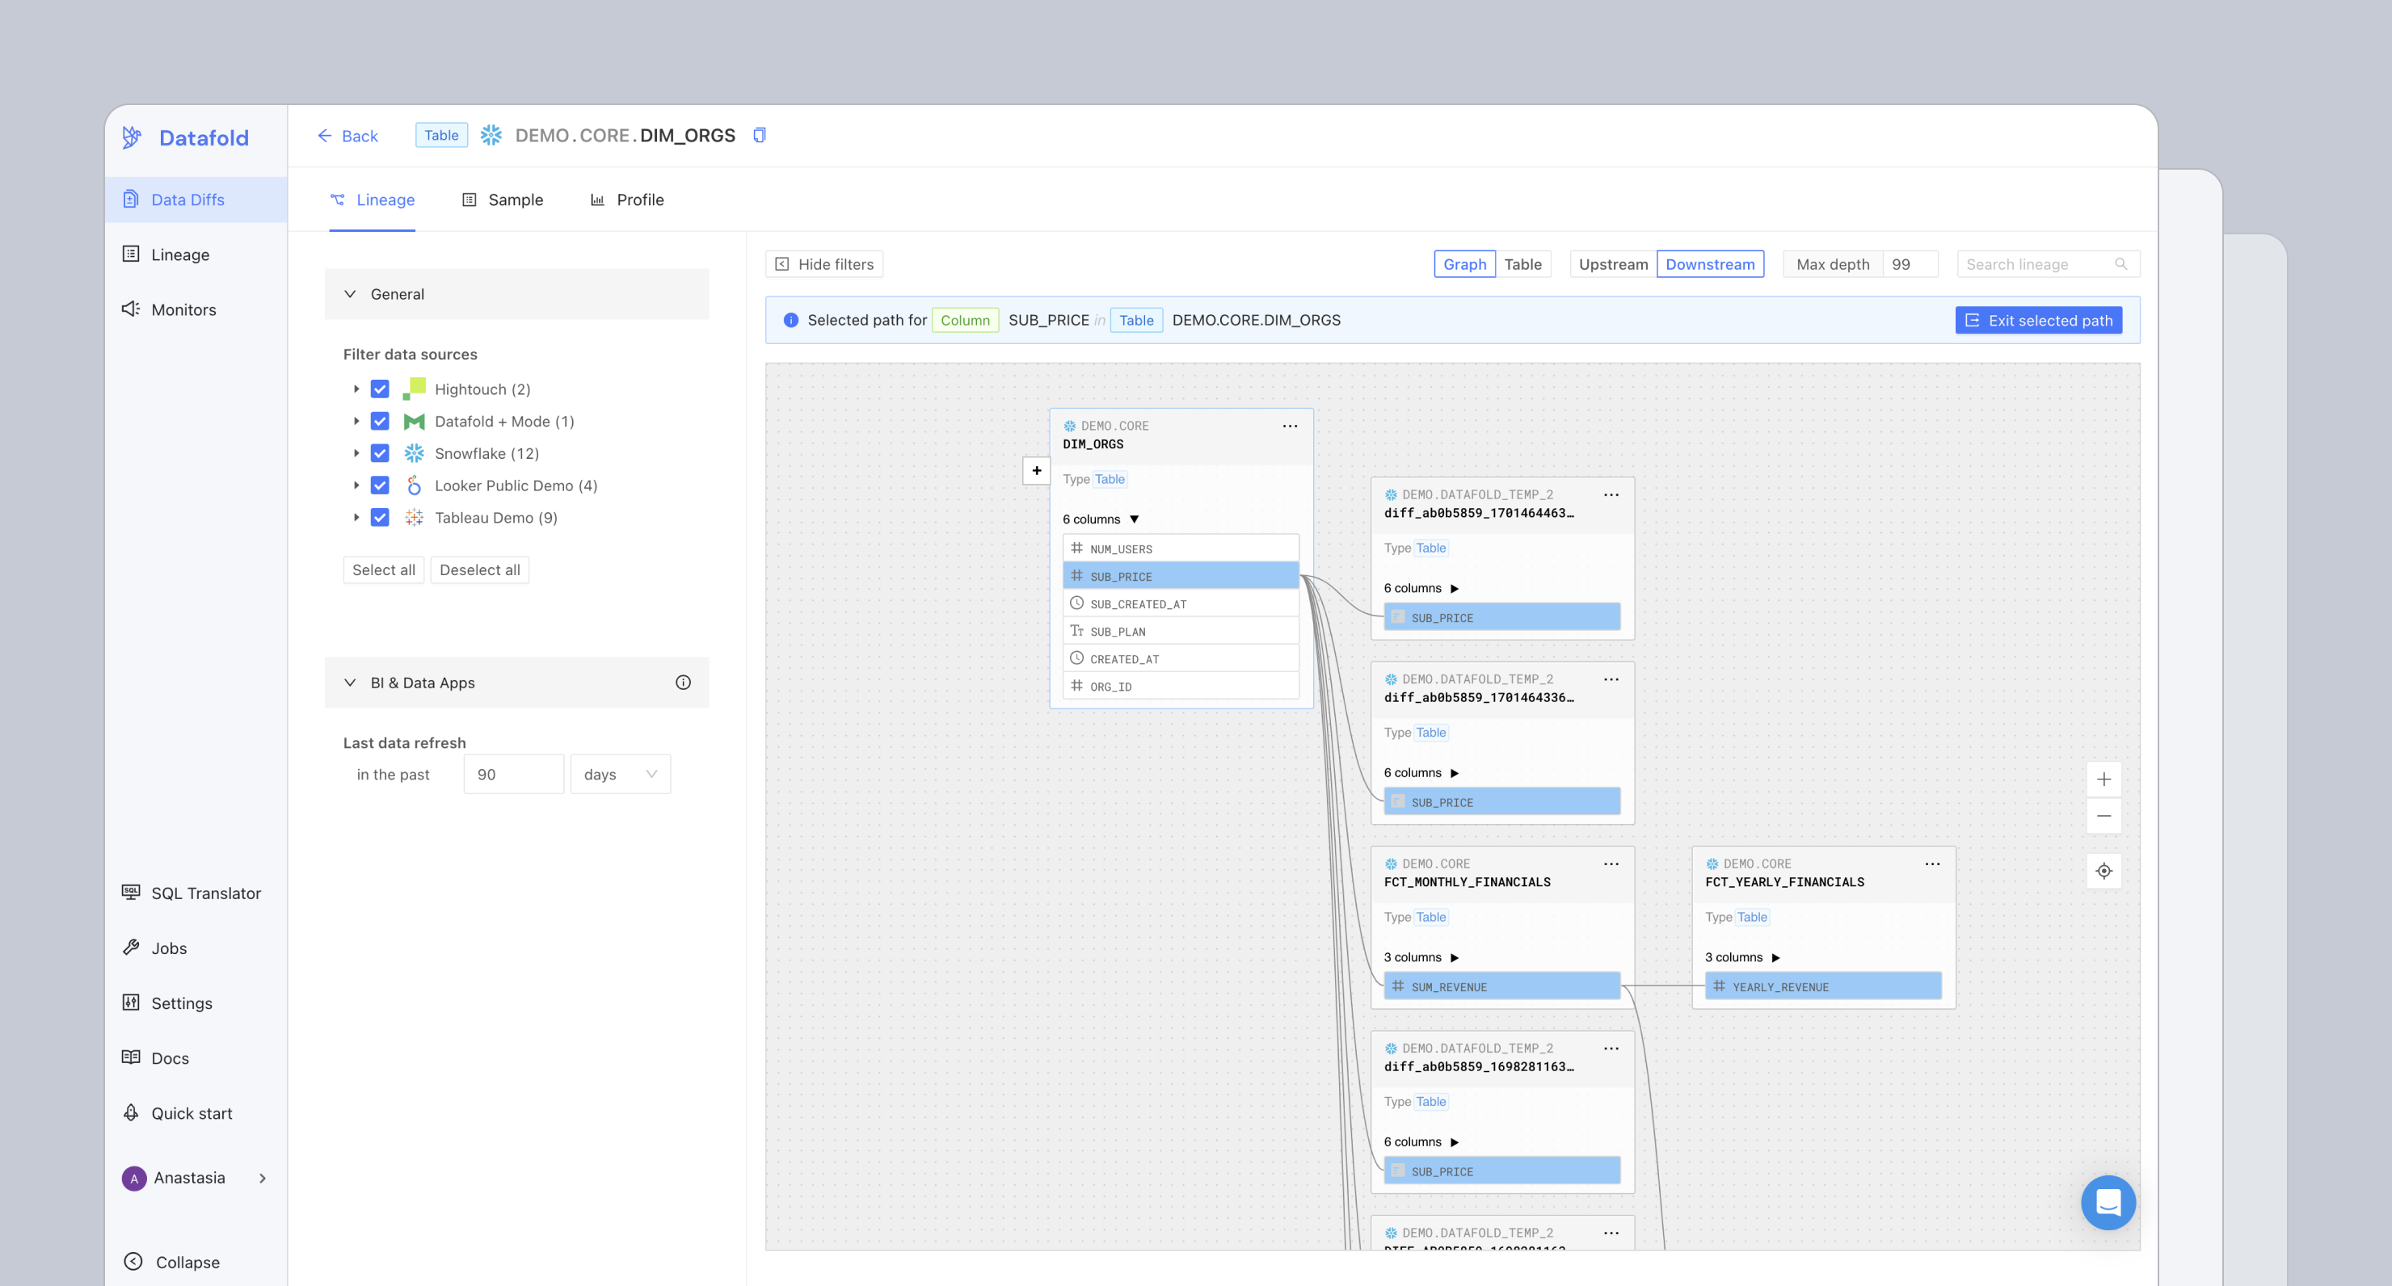
Task: Select the YEARLY_REVENUE column
Action: (x=1823, y=987)
